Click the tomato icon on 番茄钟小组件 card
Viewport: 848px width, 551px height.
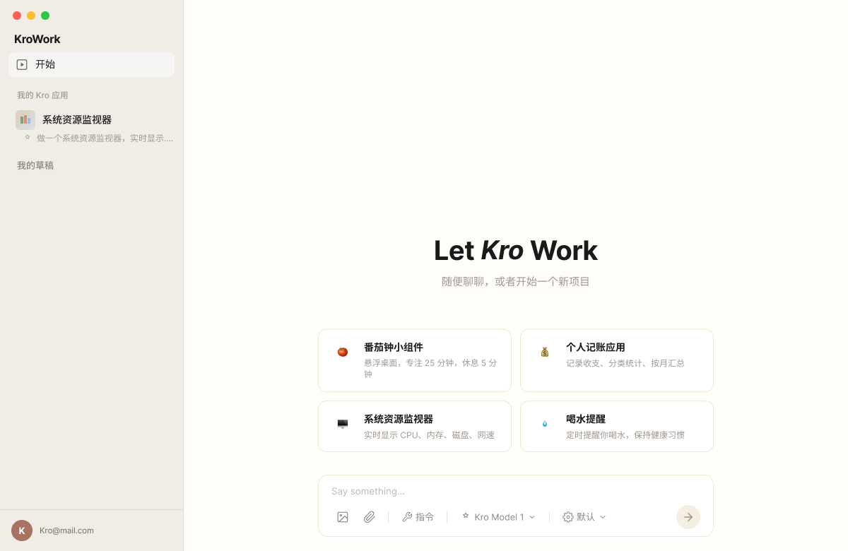342,351
